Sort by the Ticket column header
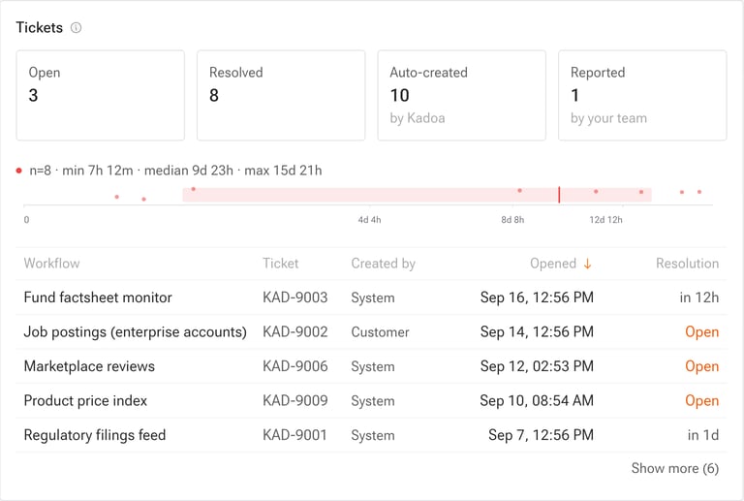The image size is (744, 501). pos(280,264)
